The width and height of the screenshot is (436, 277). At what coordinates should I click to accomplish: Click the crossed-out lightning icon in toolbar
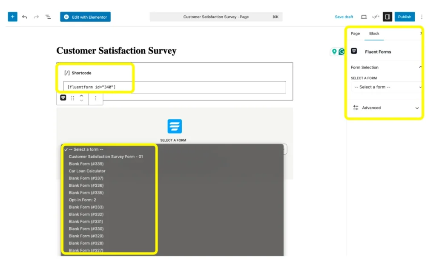pyautogui.click(x=376, y=17)
